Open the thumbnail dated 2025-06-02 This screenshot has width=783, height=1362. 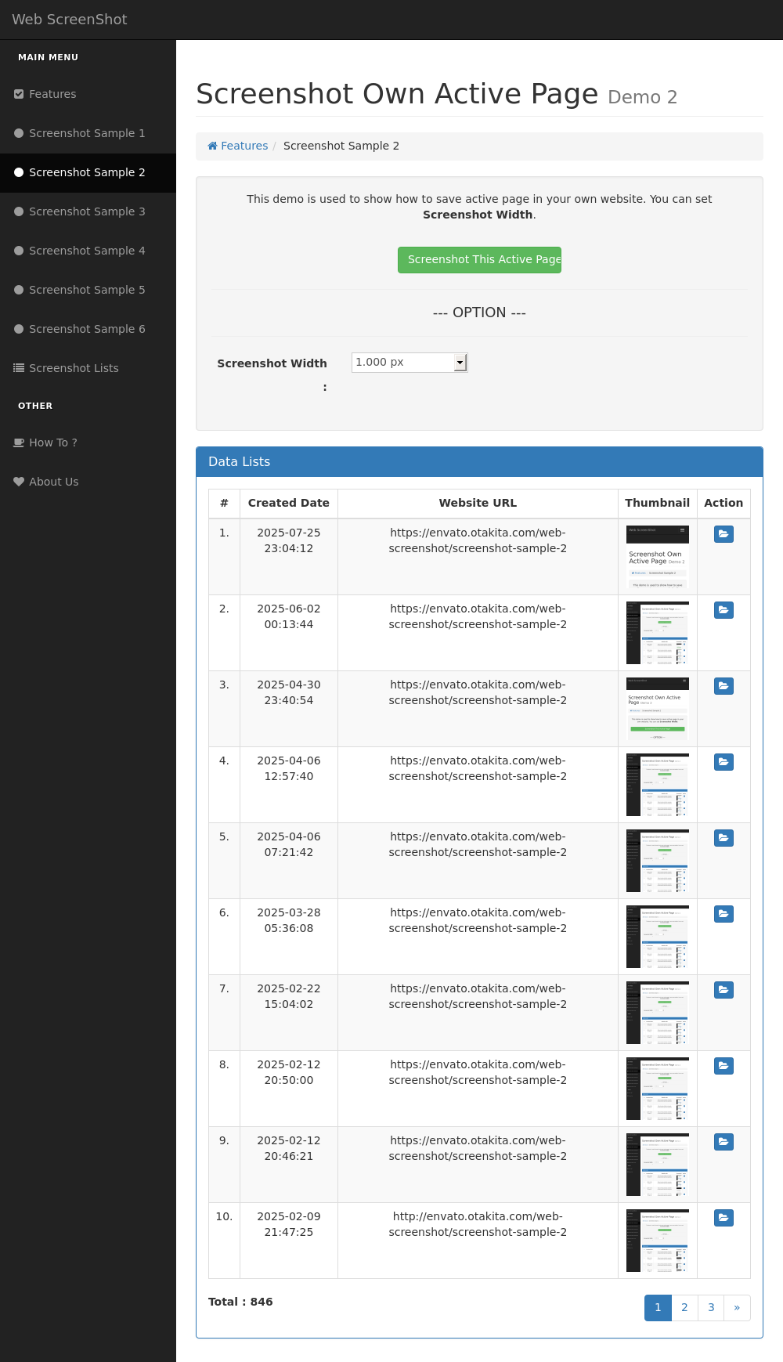[658, 633]
